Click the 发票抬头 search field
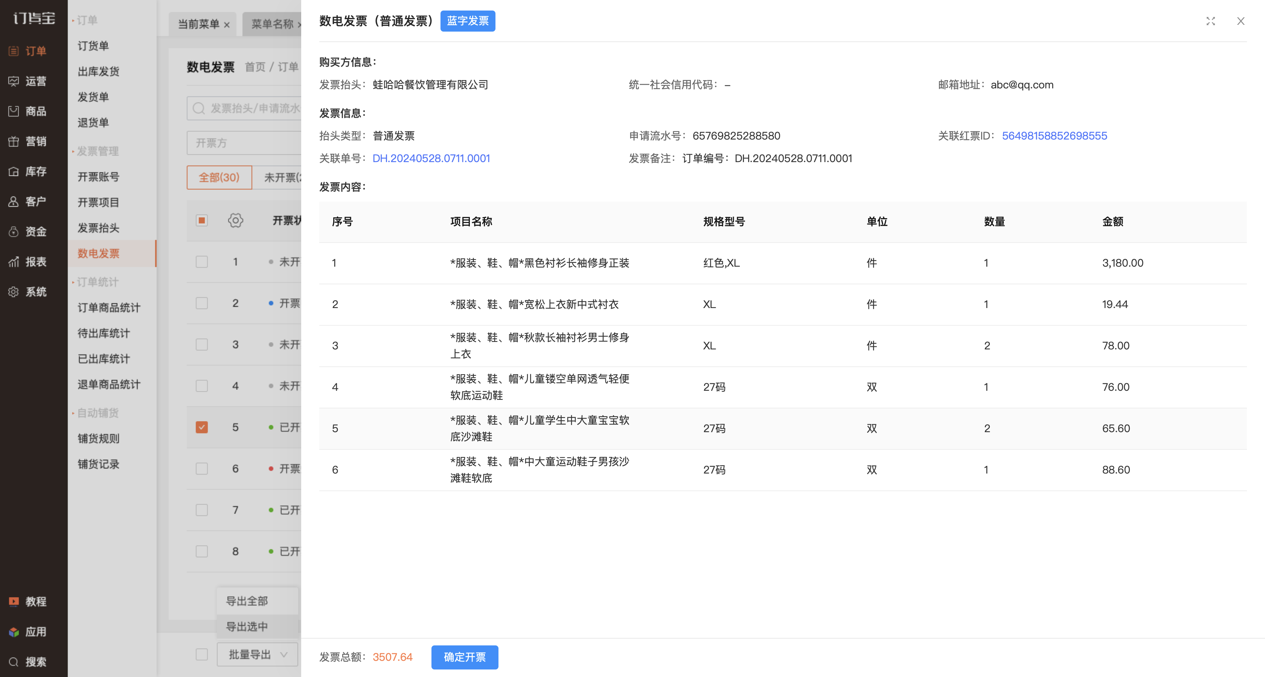 [x=244, y=108]
